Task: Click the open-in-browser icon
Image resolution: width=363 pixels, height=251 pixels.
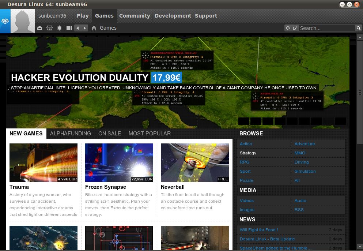Action: (x=295, y=28)
